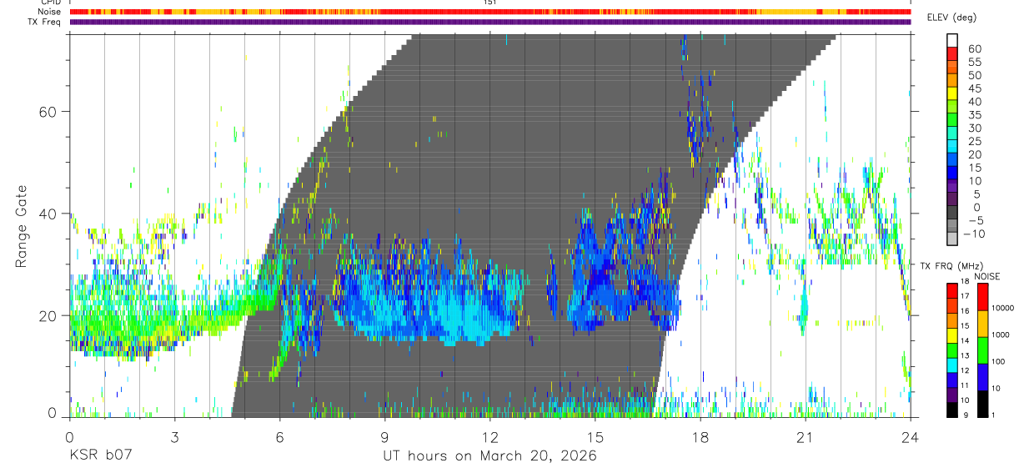The height and width of the screenshot is (473, 1024).
Task: Click the Noise color strip above the plot
Action: coord(489,12)
